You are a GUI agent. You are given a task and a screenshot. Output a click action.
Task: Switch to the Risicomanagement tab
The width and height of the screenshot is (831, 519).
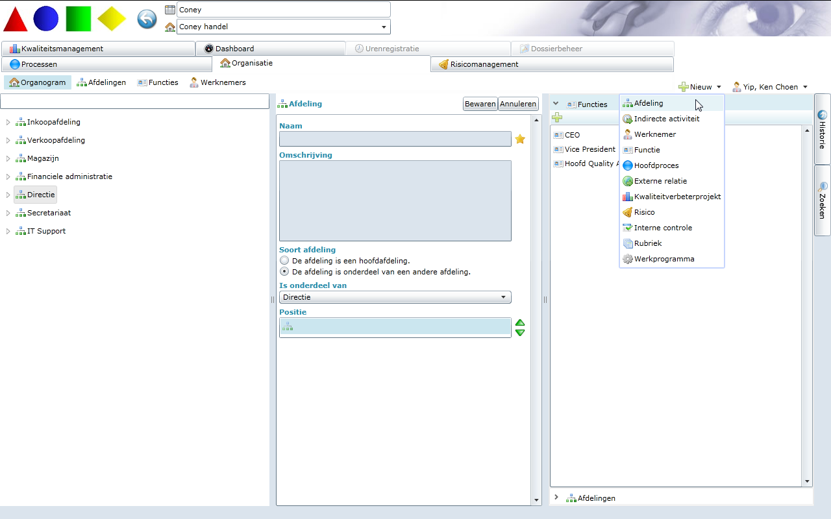click(552, 64)
